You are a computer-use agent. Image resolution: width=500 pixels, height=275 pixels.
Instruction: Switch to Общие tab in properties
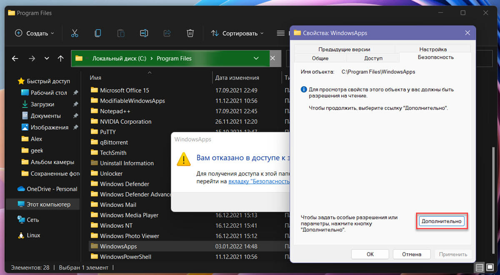click(x=320, y=58)
